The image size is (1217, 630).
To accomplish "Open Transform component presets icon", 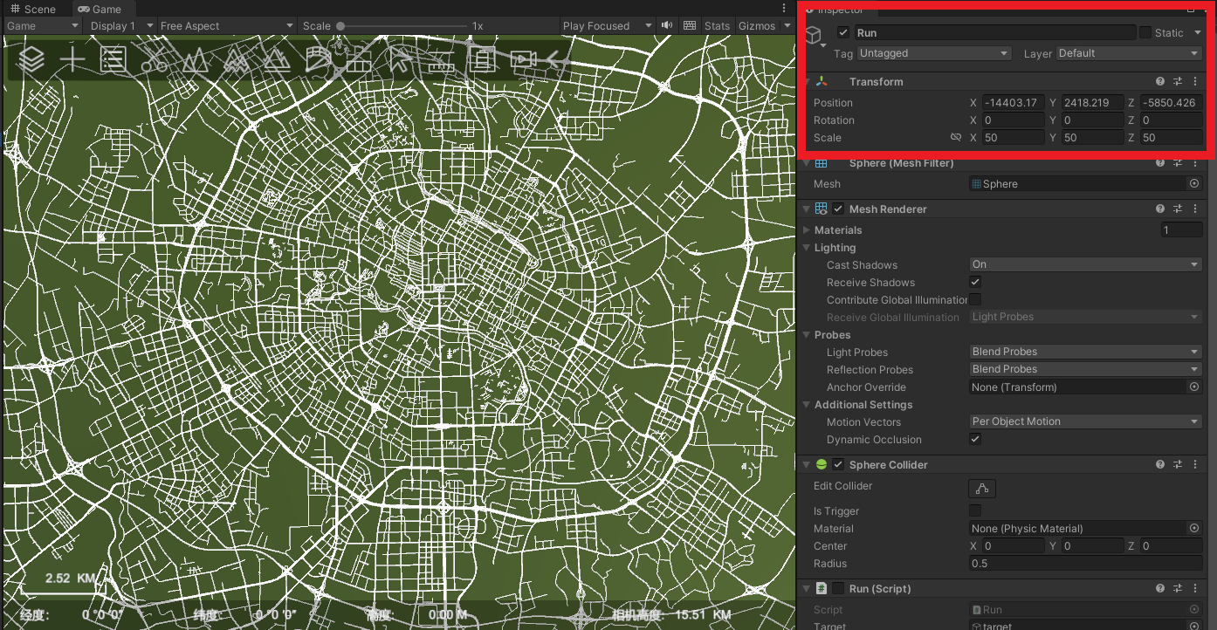I will 1178,81.
